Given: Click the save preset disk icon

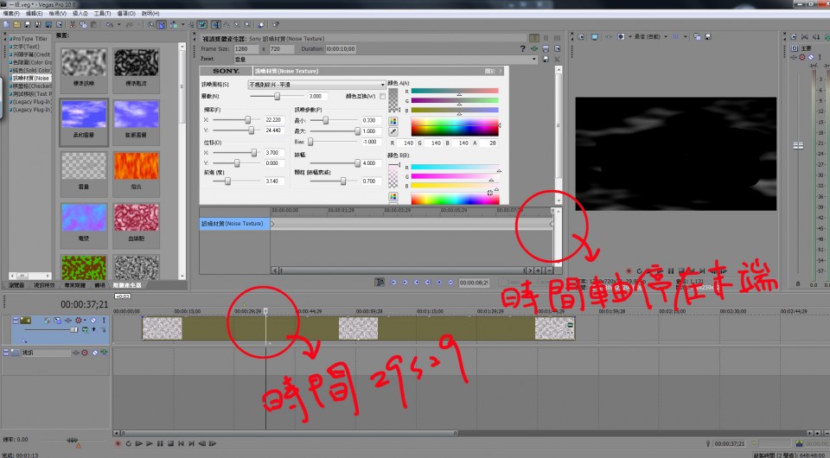Looking at the screenshot, I should pyautogui.click(x=547, y=59).
